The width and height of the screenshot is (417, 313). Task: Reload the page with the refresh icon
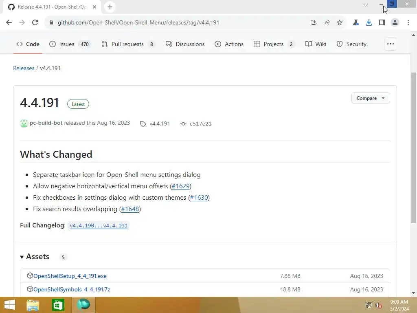pyautogui.click(x=35, y=23)
